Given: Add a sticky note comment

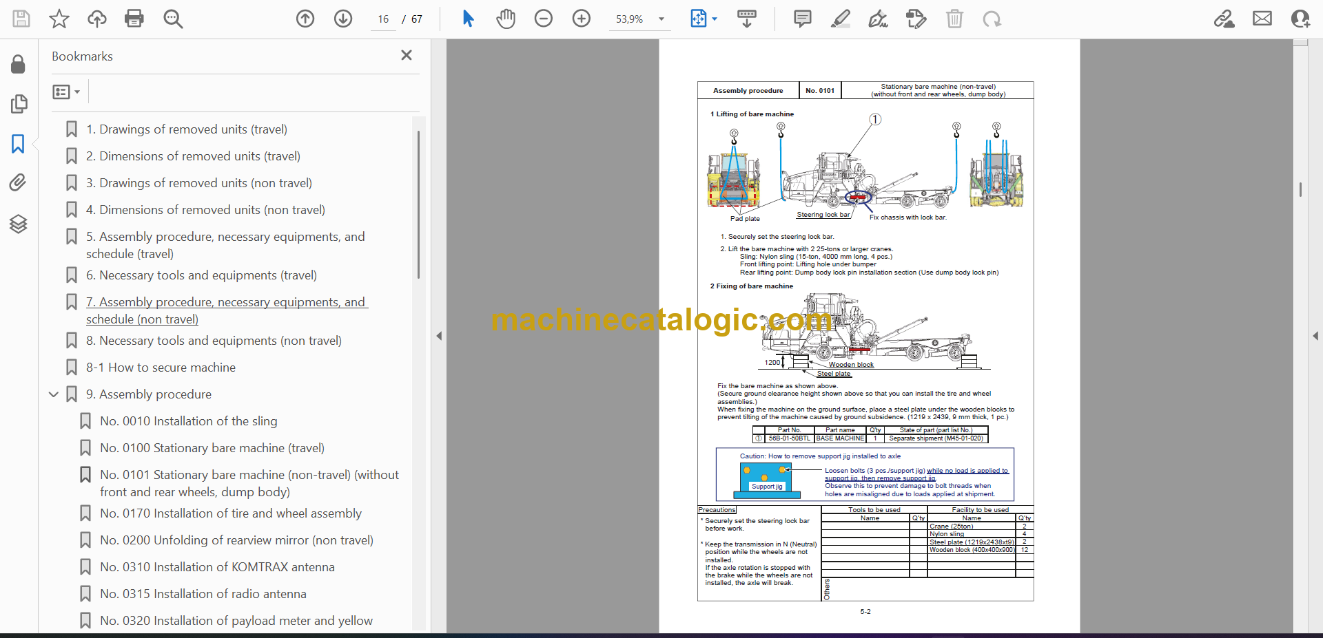Looking at the screenshot, I should [803, 19].
